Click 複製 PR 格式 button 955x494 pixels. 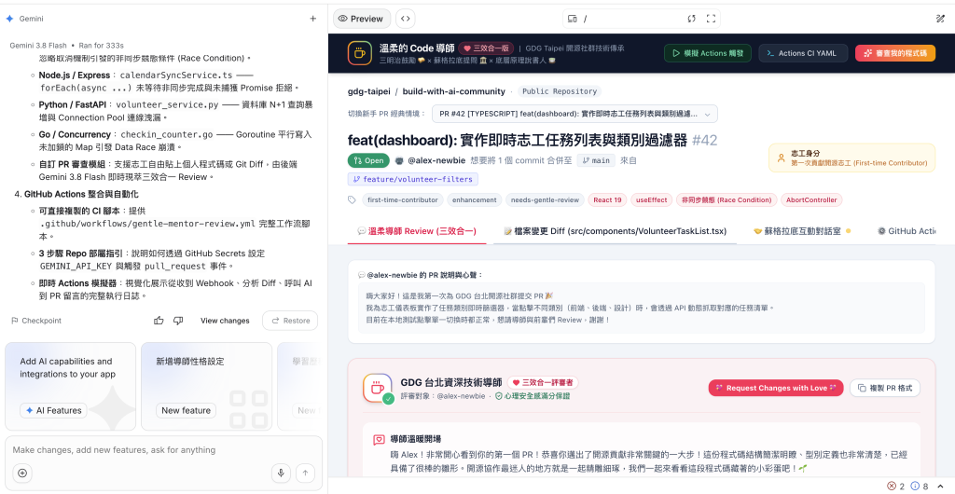885,388
